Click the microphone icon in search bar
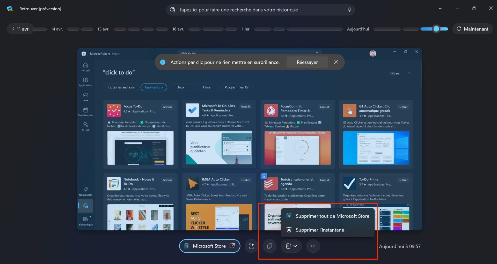This screenshot has height=264, width=497. click(349, 10)
